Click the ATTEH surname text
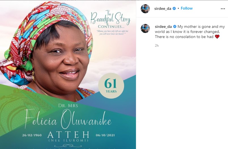 point(68,135)
